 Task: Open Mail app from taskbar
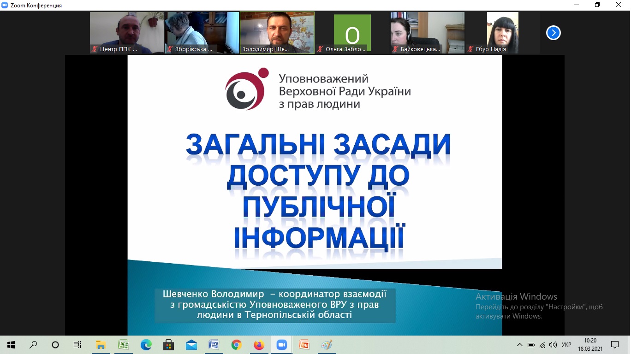[x=191, y=345]
